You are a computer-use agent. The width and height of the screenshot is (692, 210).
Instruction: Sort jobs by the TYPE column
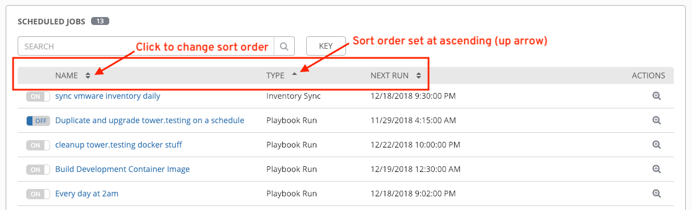coord(282,75)
